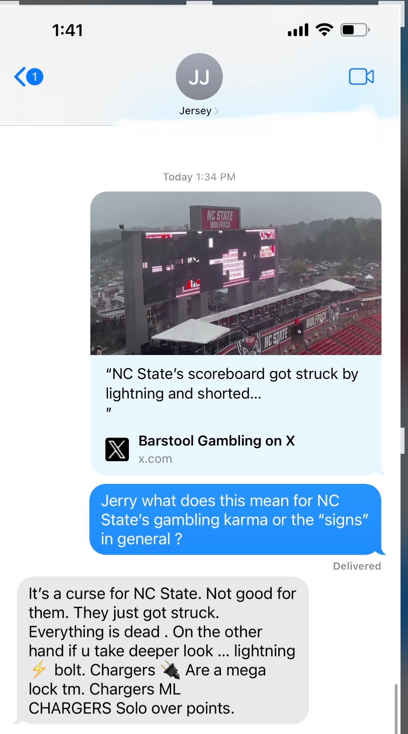408x734 pixels.
Task: Open the x.com domain link
Action: (155, 459)
